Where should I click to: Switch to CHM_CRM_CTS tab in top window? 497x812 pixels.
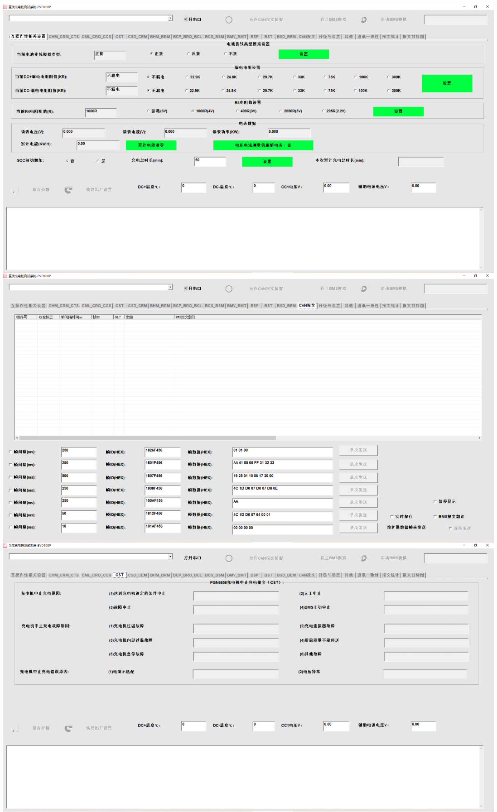[x=64, y=37]
